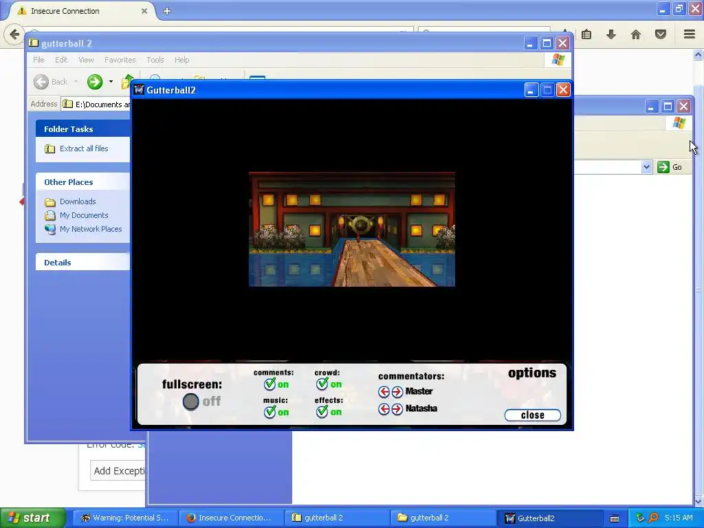Collapse the Other Places panel header
Viewport: 704px width, 528px height.
[83, 181]
